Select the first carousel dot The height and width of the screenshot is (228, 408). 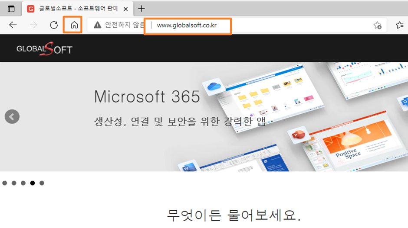click(5, 183)
